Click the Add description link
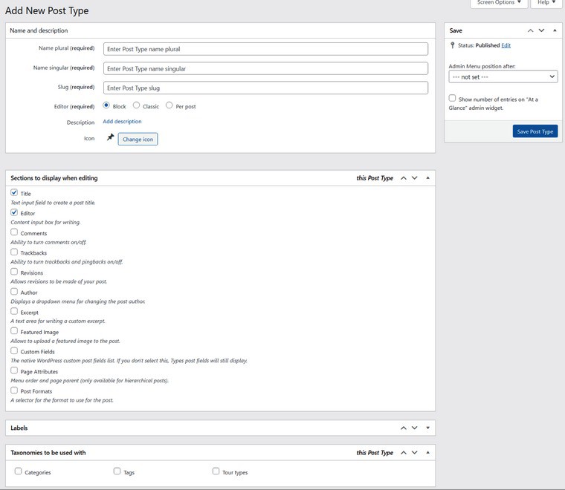 click(x=122, y=122)
